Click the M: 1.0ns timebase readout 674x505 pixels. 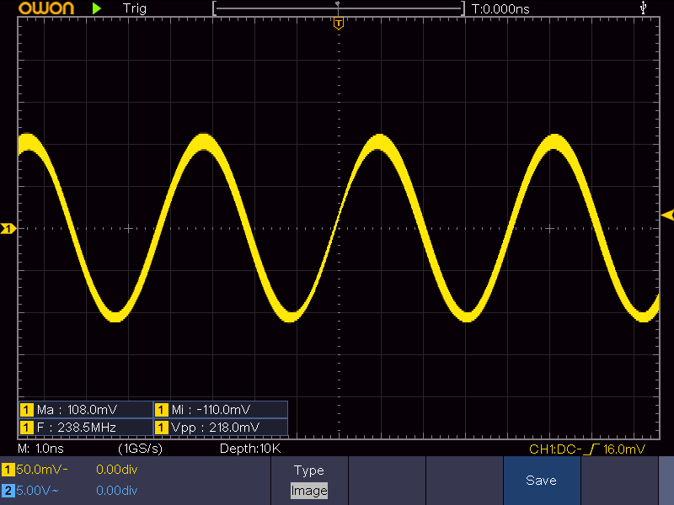40,449
